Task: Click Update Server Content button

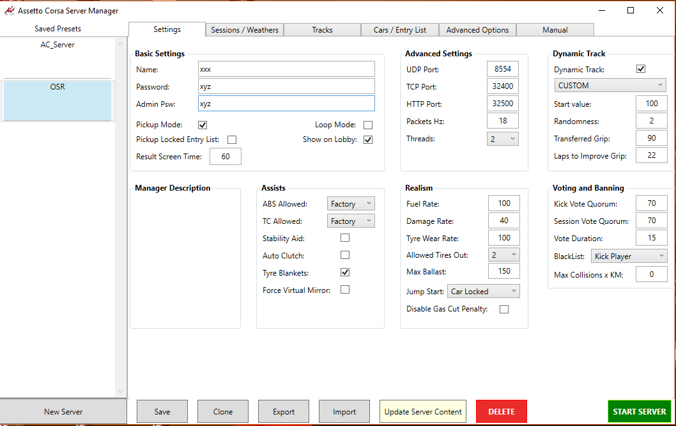Action: (x=423, y=412)
